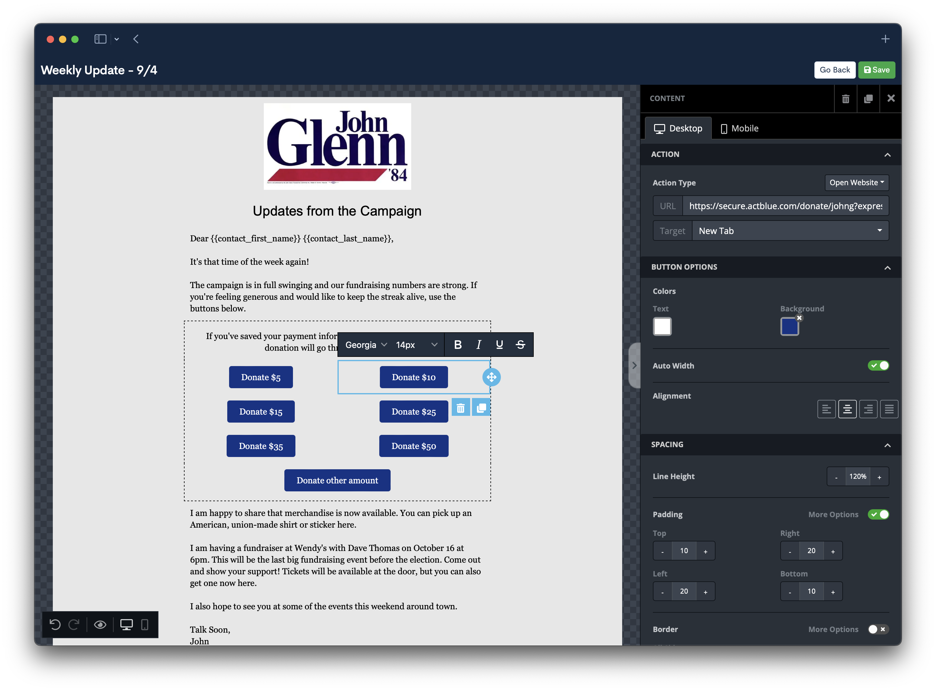Switch to the Mobile tab
Screen dimensions: 936x691
pyautogui.click(x=739, y=128)
